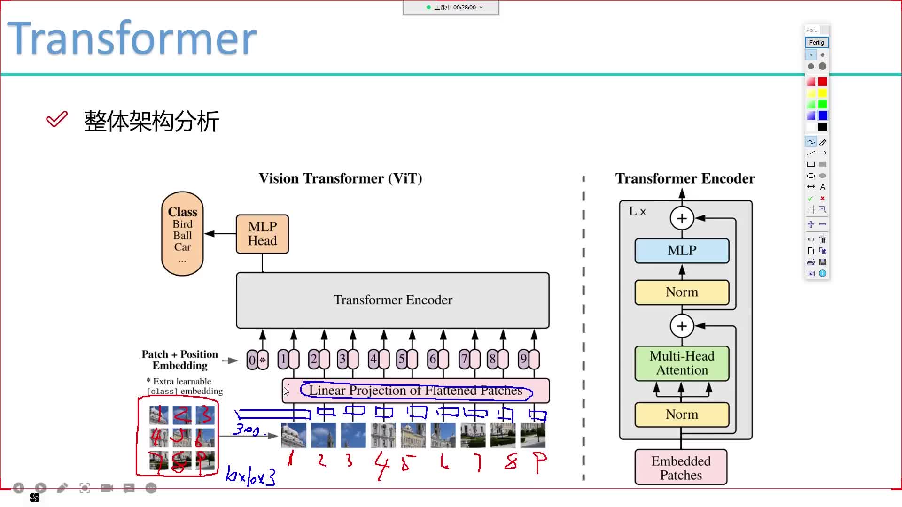Click the text insertion tool icon
This screenshot has width=902, height=507.
822,187
